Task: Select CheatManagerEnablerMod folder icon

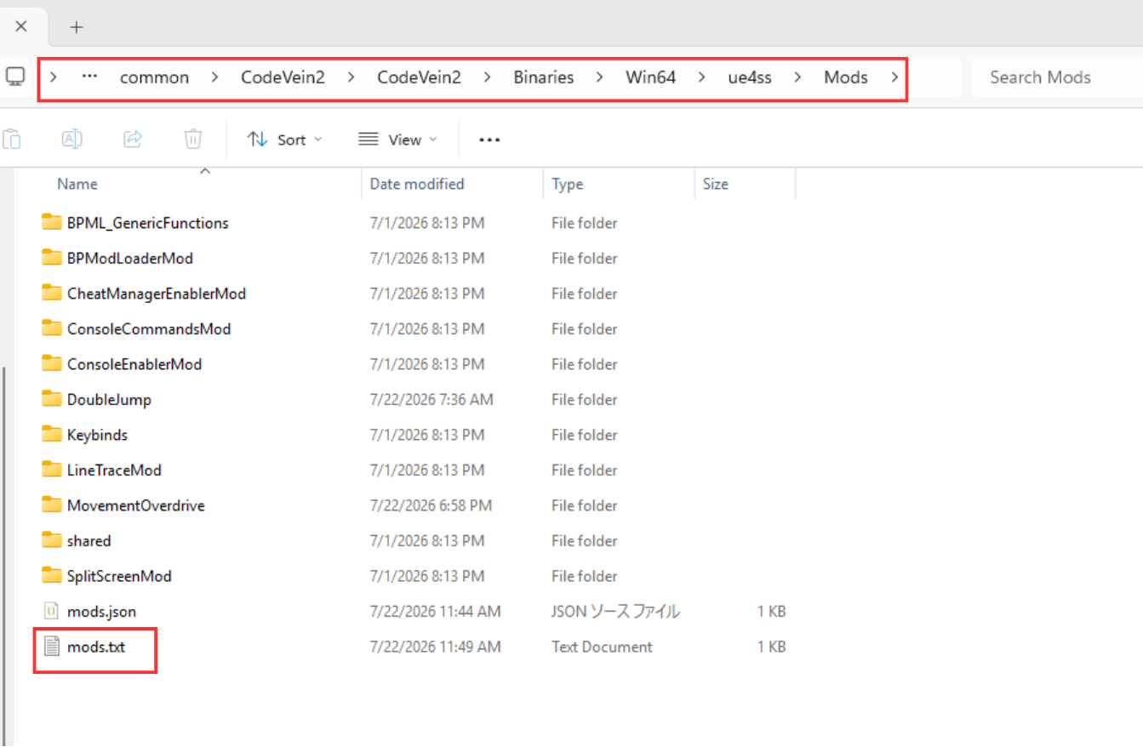Action: pyautogui.click(x=52, y=294)
